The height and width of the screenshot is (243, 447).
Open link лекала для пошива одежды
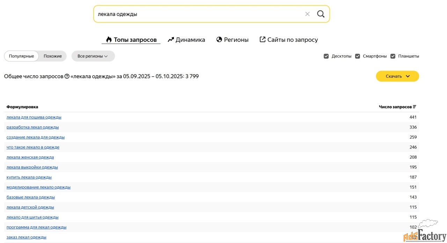(34, 117)
